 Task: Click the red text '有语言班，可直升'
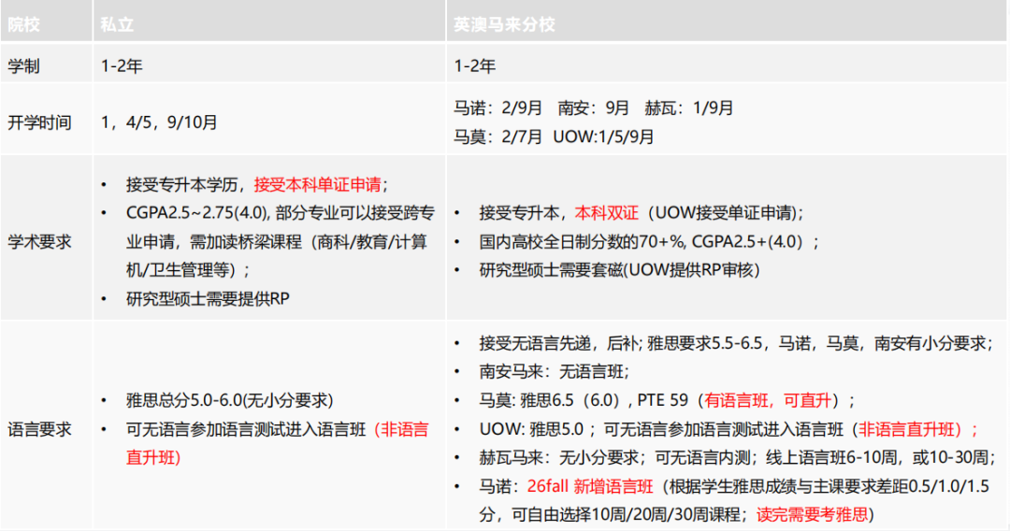[768, 400]
